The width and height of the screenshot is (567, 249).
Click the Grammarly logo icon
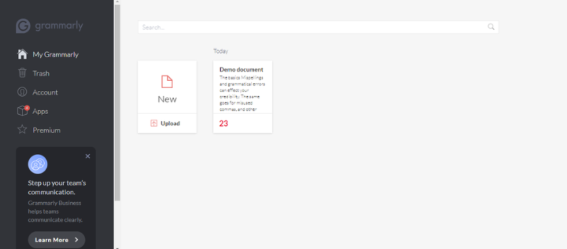23,26
